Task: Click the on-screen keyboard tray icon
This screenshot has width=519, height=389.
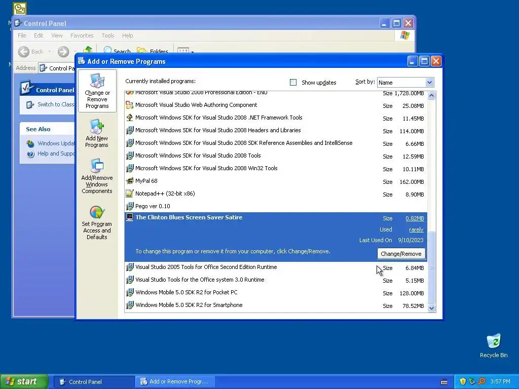Action: pos(444,382)
